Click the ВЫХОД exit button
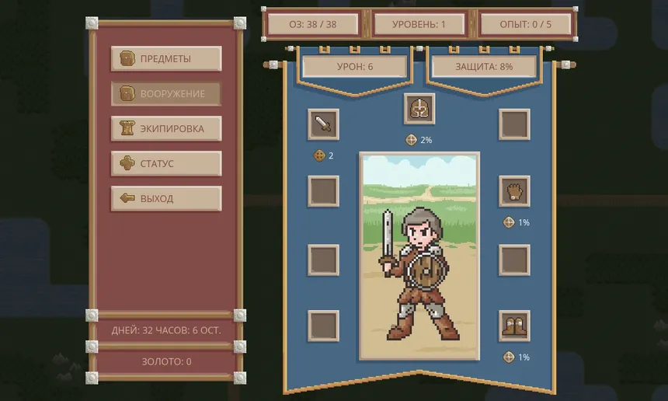Screen dimensions: 668x401 click(166, 198)
